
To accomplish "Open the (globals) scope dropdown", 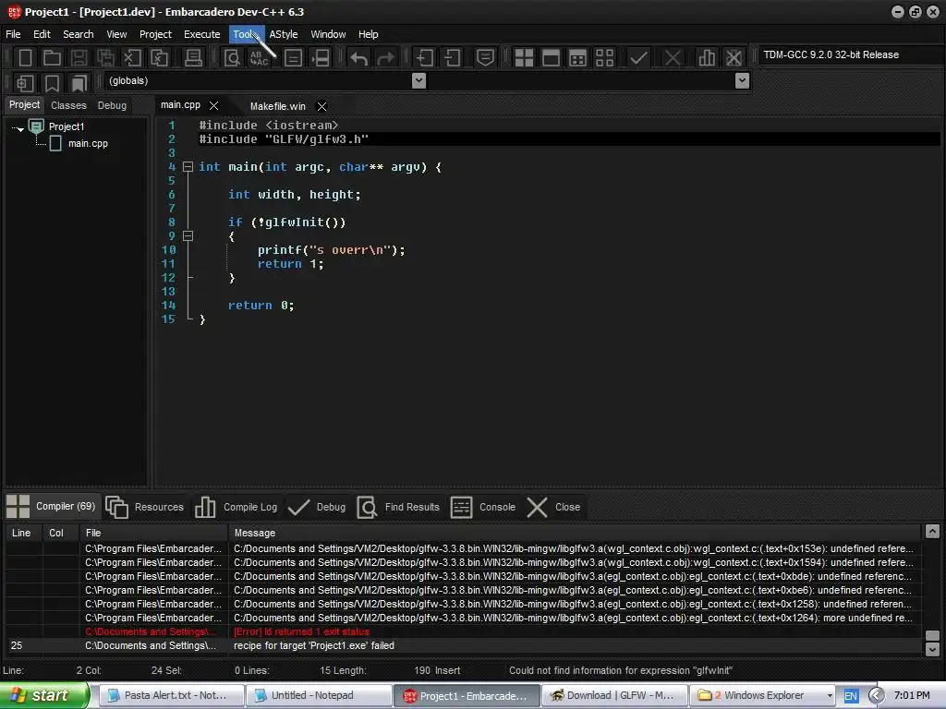I will tap(418, 80).
